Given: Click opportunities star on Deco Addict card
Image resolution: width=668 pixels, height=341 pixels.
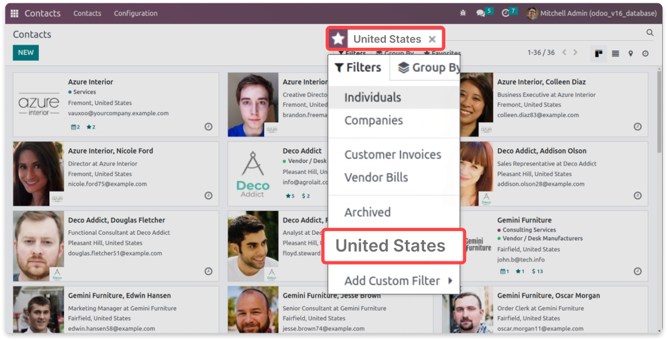Looking at the screenshot, I should coord(290,196).
